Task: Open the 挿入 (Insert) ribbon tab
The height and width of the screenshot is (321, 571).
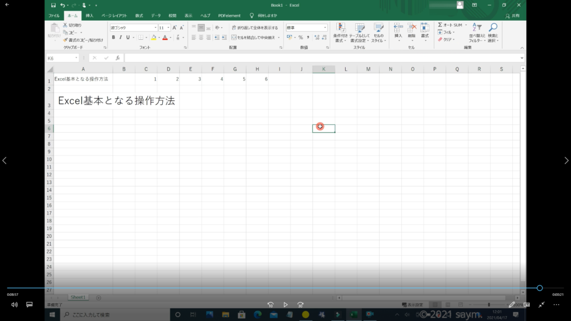Action: 89,16
